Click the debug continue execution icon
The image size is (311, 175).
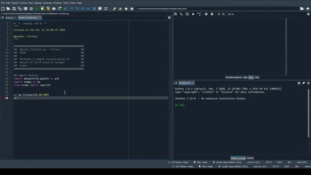click(x=88, y=9)
